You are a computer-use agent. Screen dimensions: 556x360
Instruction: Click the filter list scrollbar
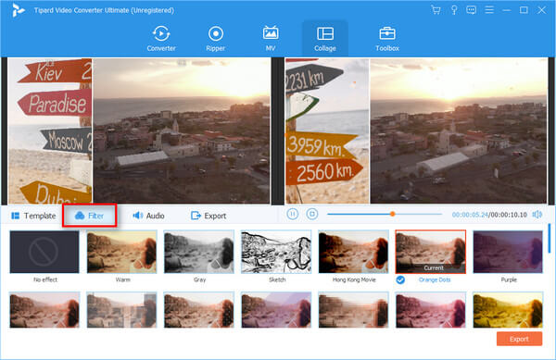(x=550, y=238)
